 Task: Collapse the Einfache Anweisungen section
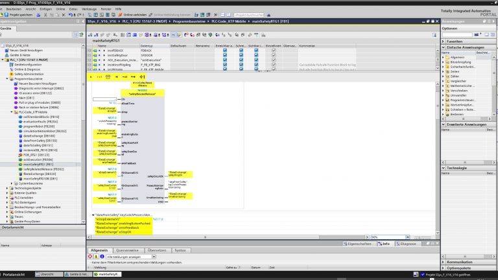444,47
